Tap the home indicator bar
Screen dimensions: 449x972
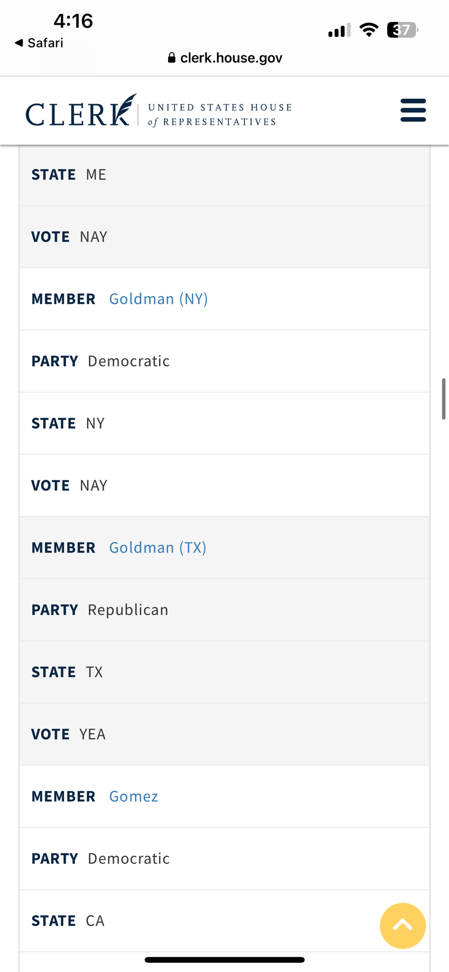224,960
